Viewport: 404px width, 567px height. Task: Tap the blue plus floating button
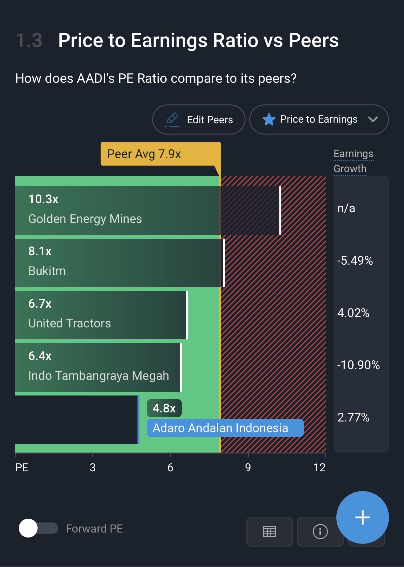pyautogui.click(x=362, y=517)
